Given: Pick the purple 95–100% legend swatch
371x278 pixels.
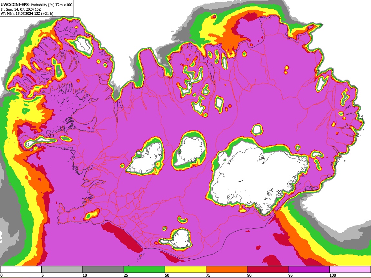Looking at the screenshot, I should (x=309, y=270).
